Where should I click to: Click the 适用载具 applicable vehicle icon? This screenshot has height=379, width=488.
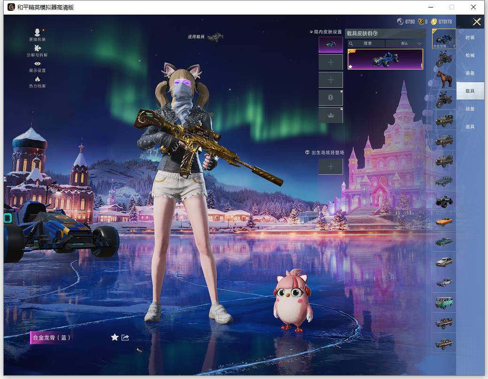tap(215, 37)
